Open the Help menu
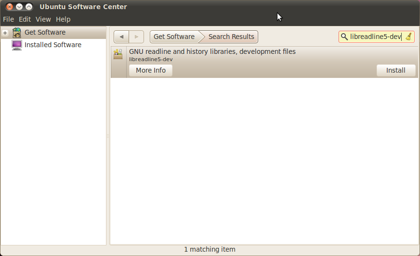Viewport: 420px width, 256px height. pos(63,19)
